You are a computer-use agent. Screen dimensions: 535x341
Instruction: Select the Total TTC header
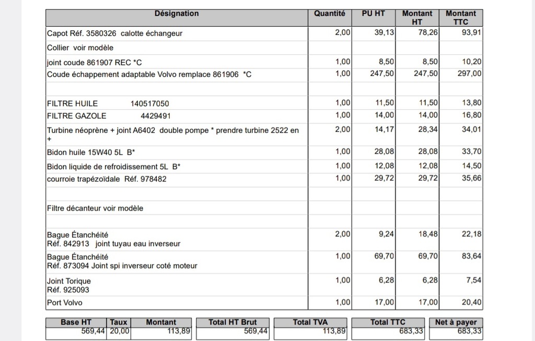coord(388,322)
